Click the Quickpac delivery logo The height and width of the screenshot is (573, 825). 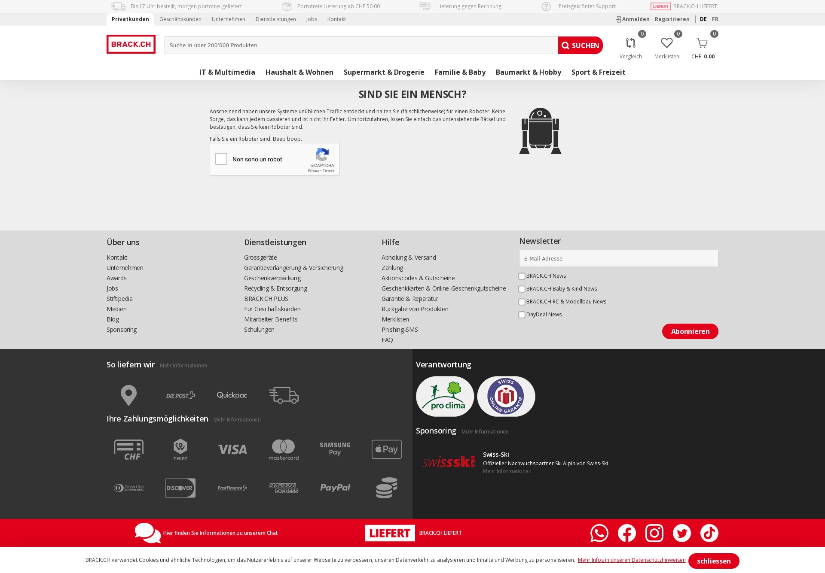point(232,395)
